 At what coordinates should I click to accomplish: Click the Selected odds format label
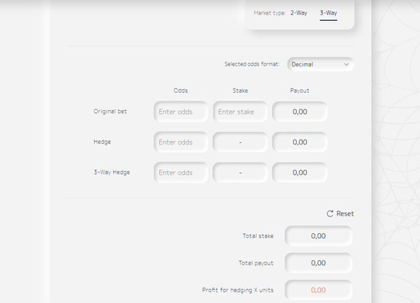(x=252, y=64)
